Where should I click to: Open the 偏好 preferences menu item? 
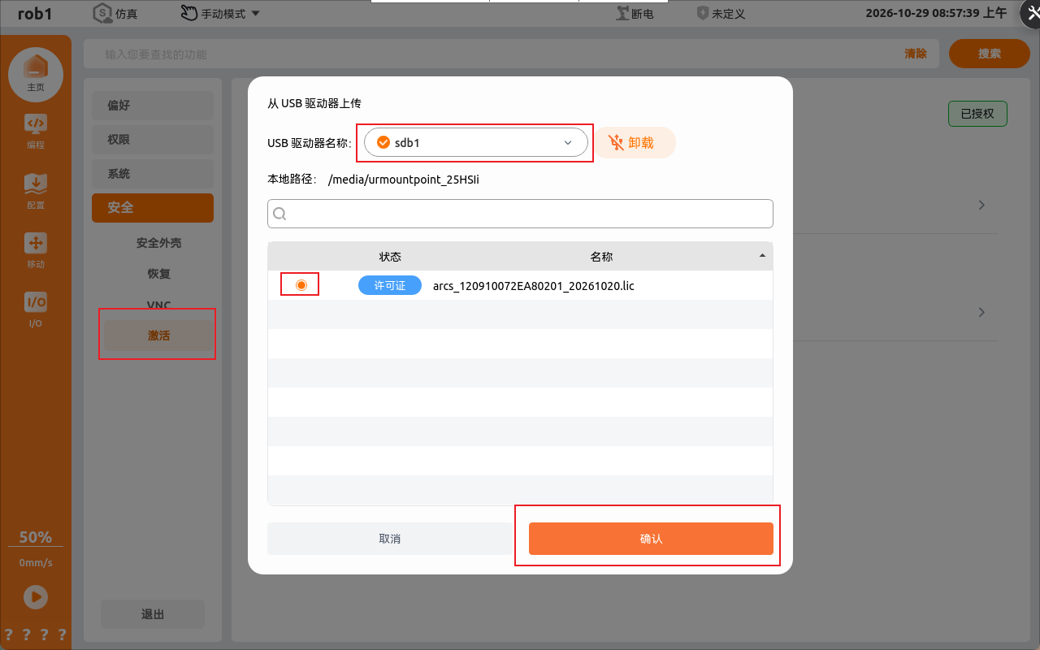coord(153,106)
